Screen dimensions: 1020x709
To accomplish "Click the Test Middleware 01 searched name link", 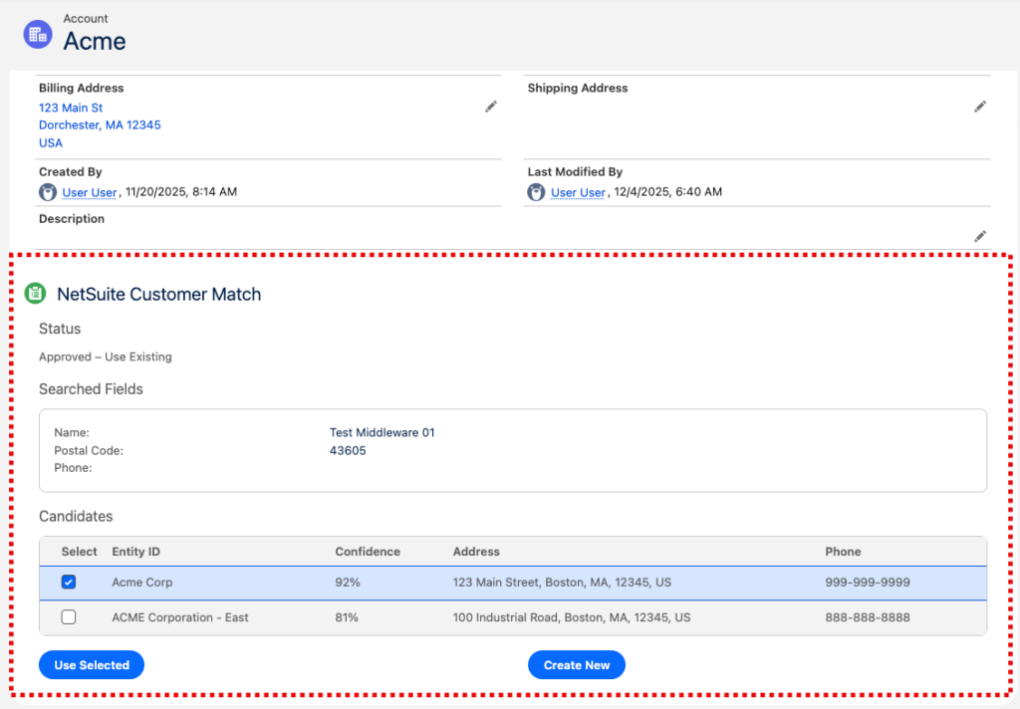I will pyautogui.click(x=382, y=432).
